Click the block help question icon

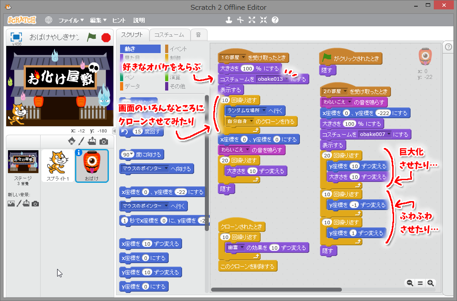point(275,20)
